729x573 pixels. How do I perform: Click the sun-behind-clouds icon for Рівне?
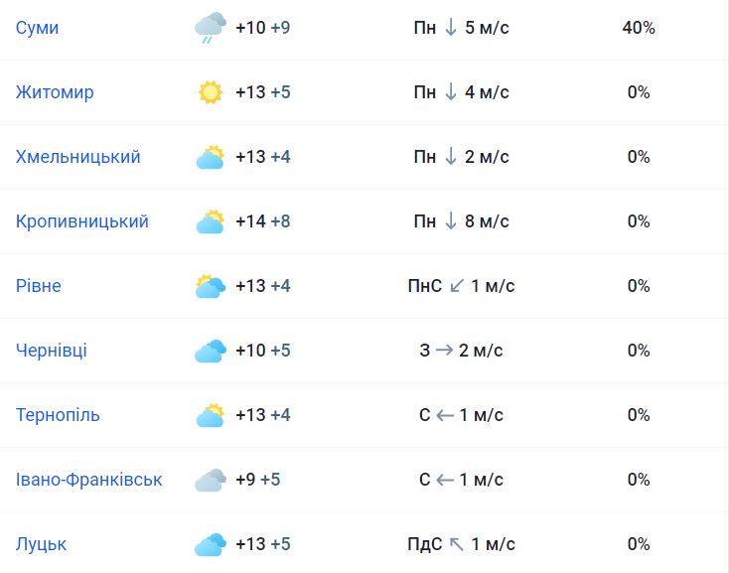(211, 286)
